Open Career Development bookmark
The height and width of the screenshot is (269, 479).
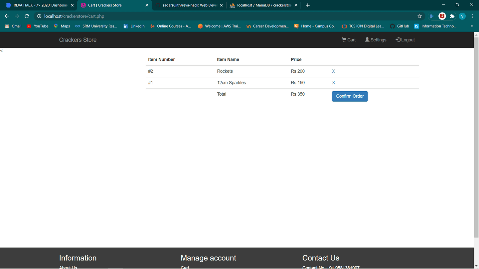click(267, 26)
